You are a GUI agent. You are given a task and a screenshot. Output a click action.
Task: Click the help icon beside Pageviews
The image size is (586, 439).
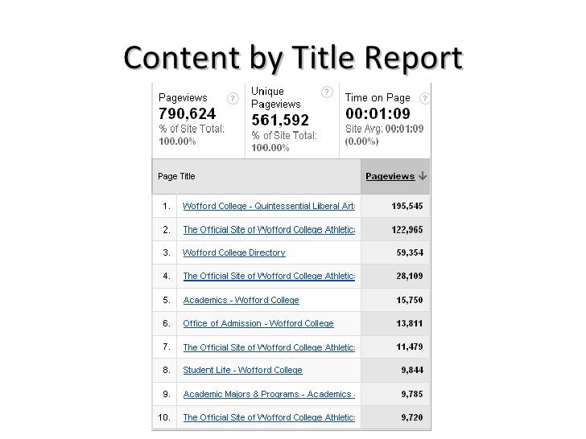click(x=233, y=98)
